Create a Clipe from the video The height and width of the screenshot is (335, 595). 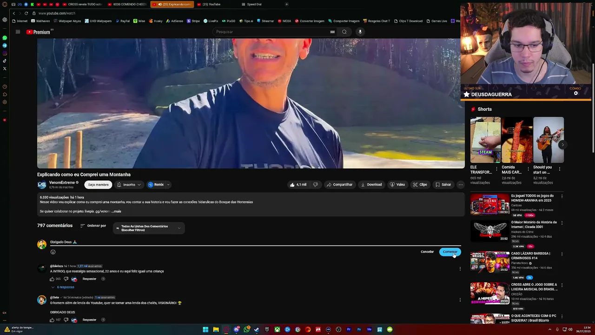click(420, 185)
